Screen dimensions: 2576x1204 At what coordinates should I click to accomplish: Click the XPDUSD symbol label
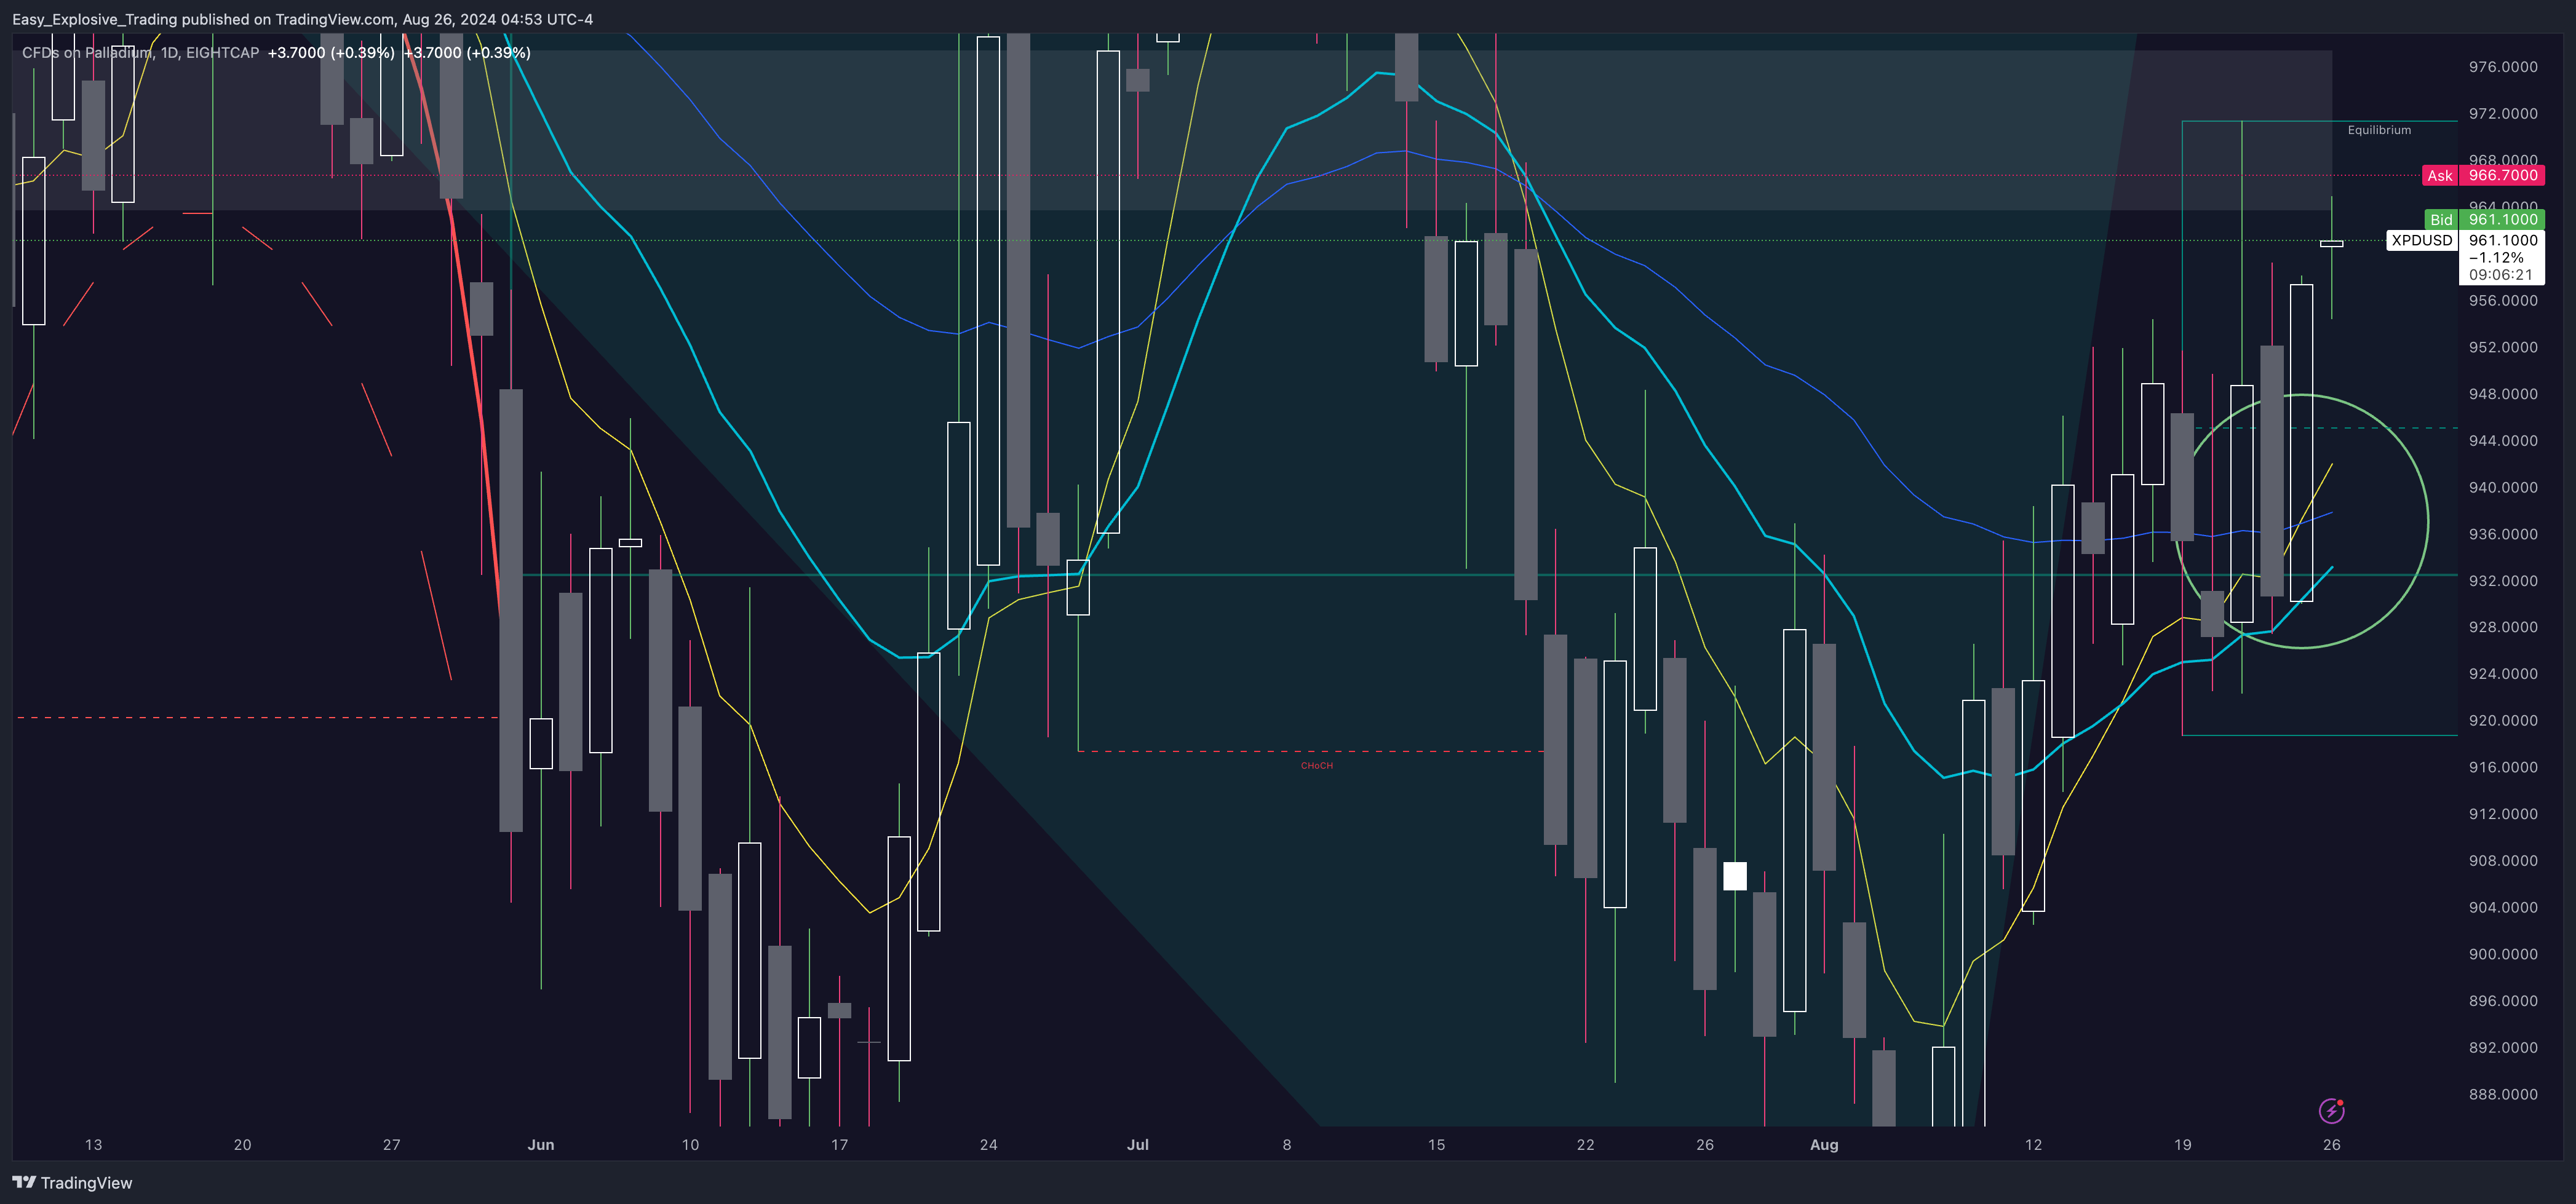(x=2421, y=240)
